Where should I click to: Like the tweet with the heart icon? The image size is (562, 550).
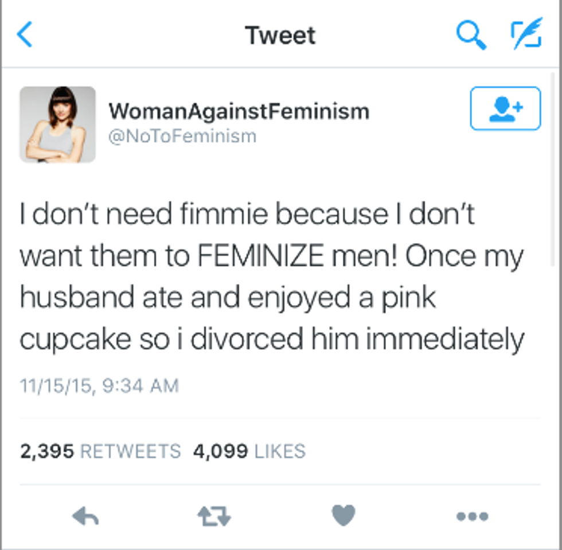click(344, 516)
